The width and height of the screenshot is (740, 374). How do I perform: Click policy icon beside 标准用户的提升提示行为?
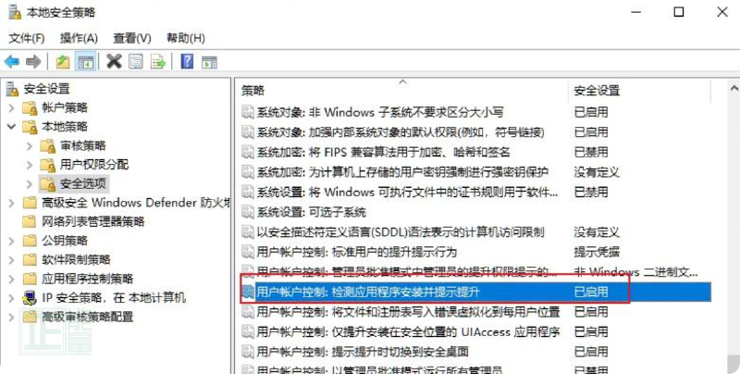(248, 252)
